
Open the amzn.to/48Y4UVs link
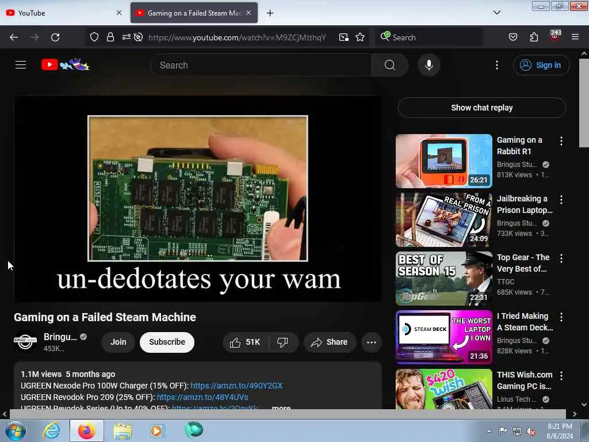click(202, 397)
